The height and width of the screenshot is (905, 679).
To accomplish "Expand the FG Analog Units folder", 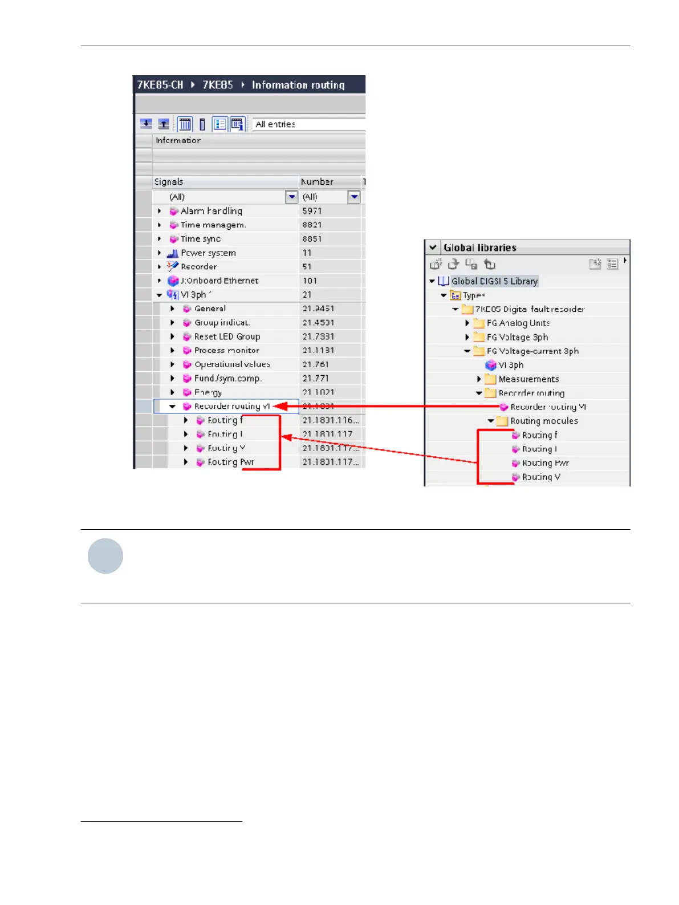I will [x=467, y=323].
